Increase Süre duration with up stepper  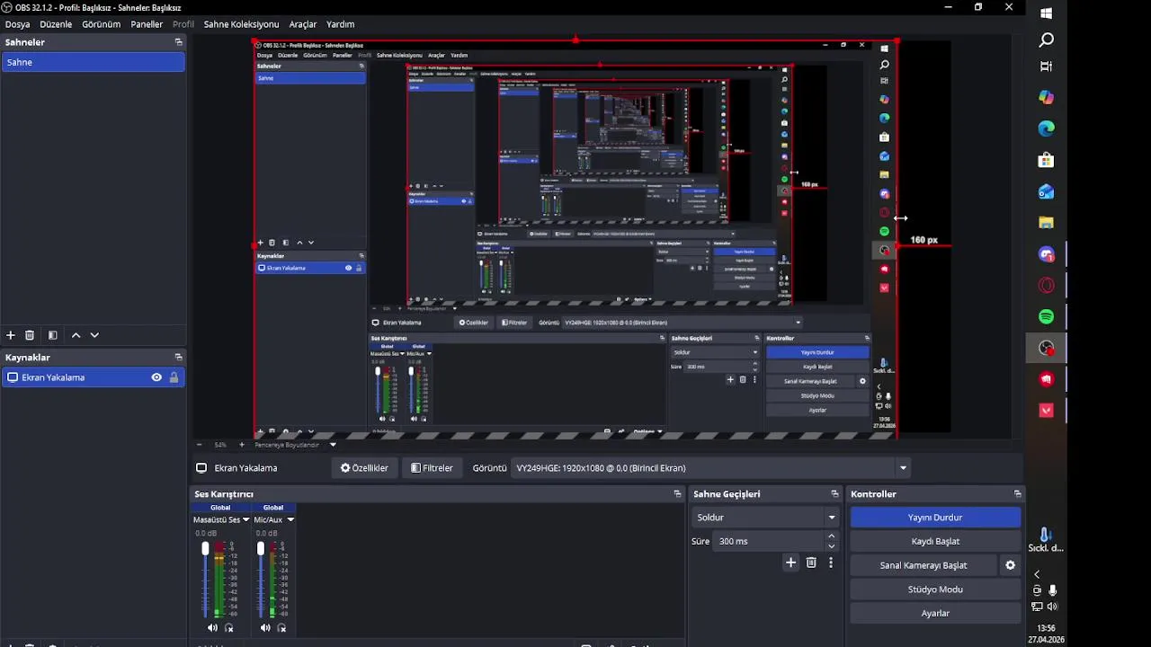831,536
